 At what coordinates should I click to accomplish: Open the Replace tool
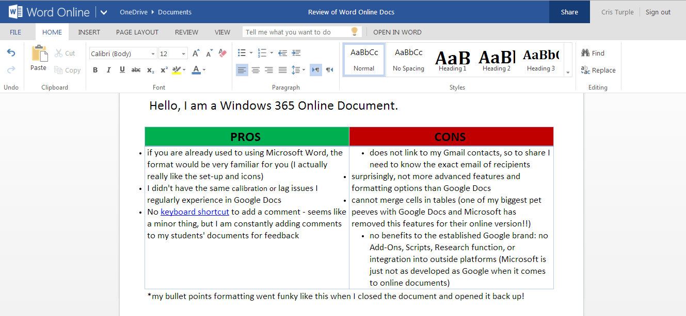(598, 70)
